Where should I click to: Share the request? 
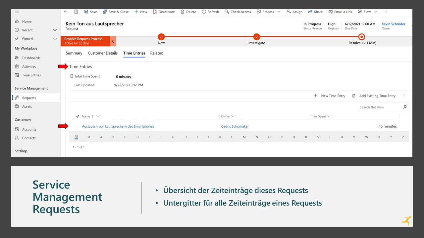315,12
